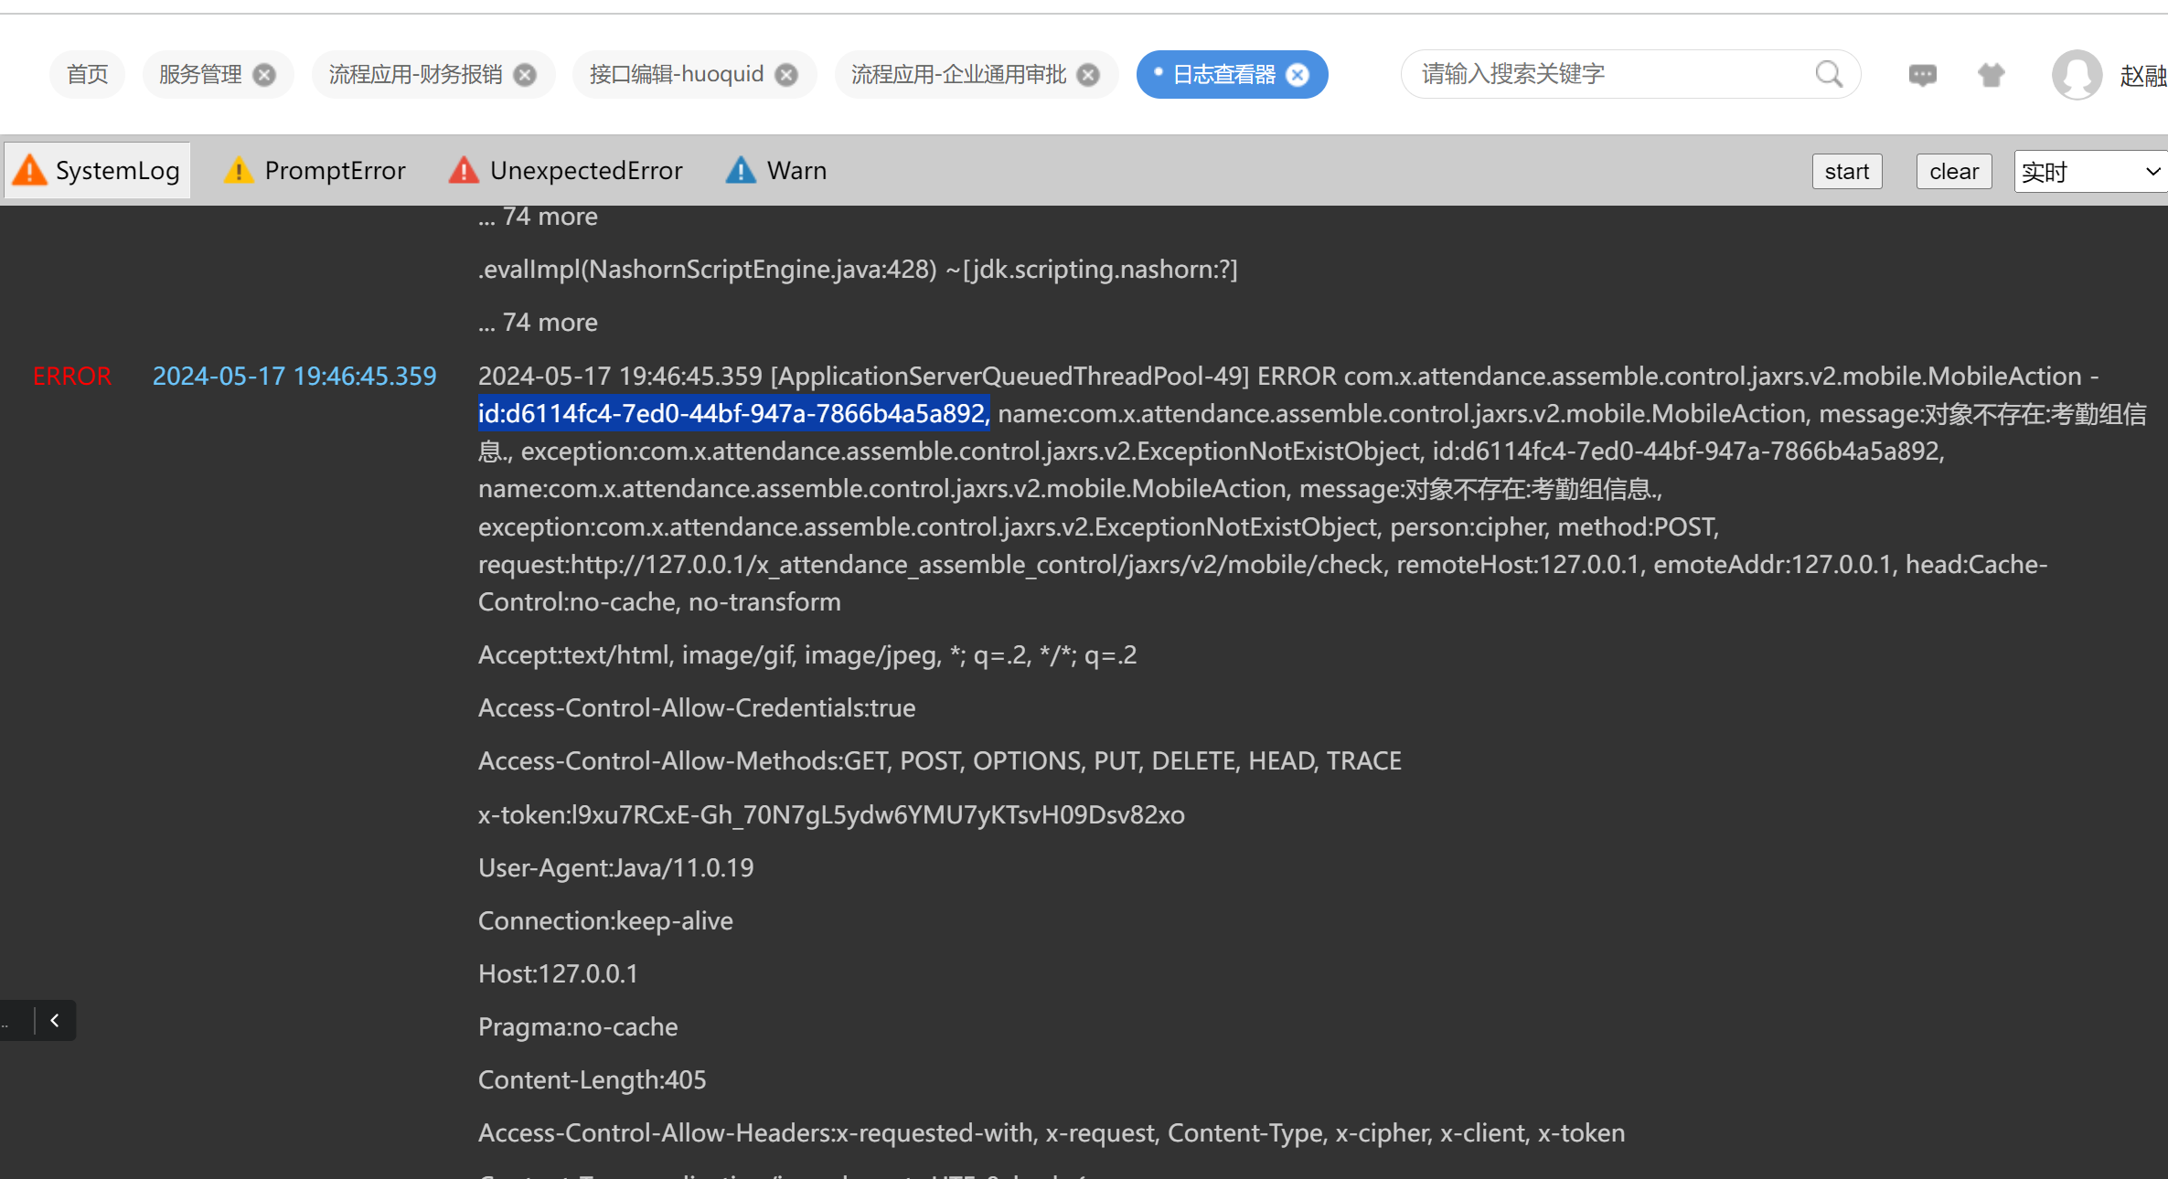The image size is (2168, 1179).
Task: Toggle the UnexpectedError log filter
Action: coord(566,171)
